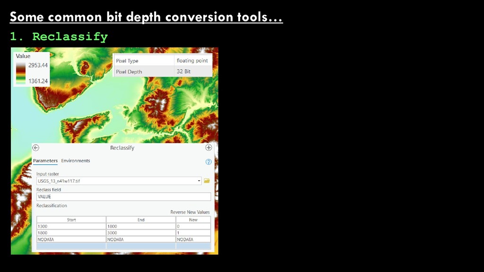484x272 pixels.
Task: Click the Reclassification section label
Action: 52,206
